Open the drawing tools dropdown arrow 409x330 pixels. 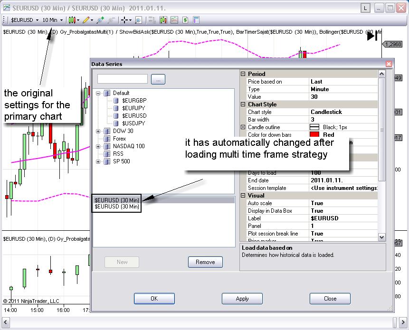pyautogui.click(x=92, y=20)
